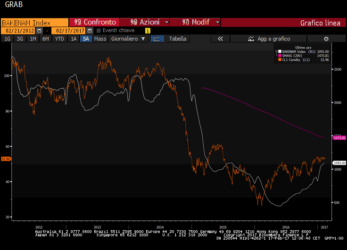Viewport: 347px width, 250px height.
Task: Click magenta SMAVG (200) legend swatch
Action: click(x=280, y=56)
